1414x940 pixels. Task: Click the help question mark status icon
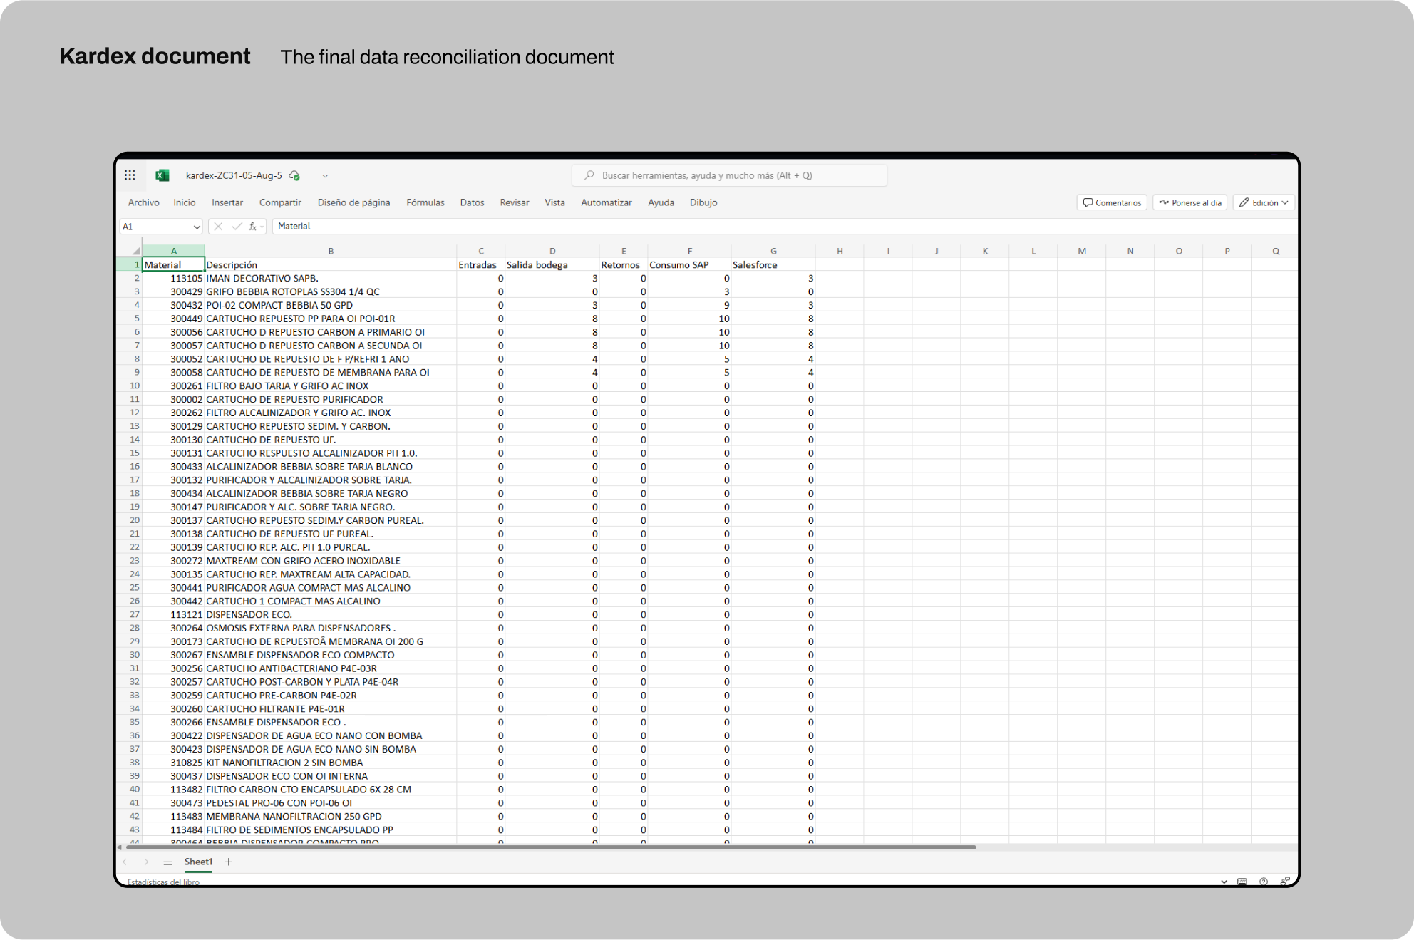click(1264, 882)
